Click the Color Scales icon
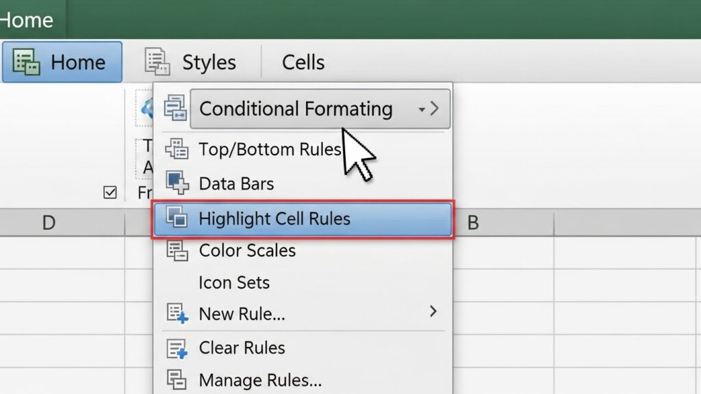Screen dimensions: 701x394 [x=177, y=250]
